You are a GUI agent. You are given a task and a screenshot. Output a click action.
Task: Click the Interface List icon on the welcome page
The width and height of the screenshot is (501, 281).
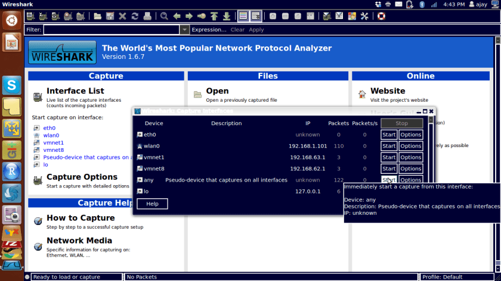pos(37,95)
